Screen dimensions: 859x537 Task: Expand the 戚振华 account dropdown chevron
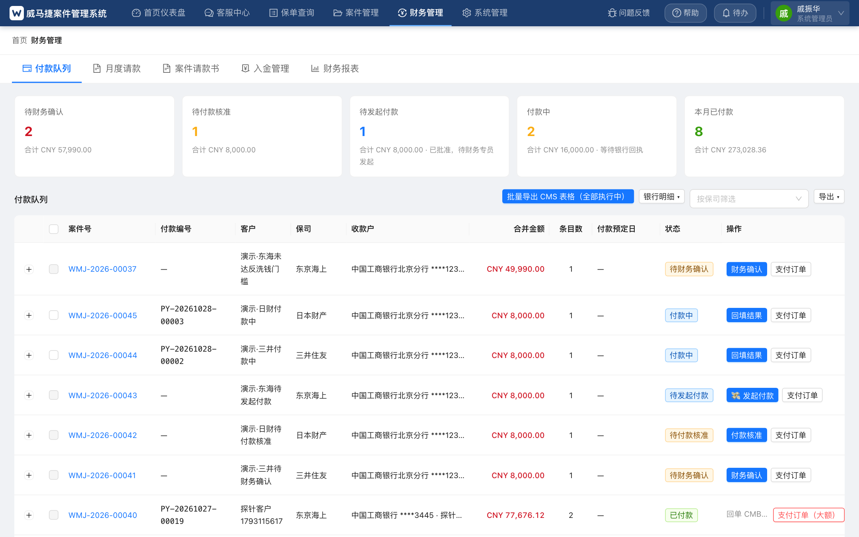(x=841, y=13)
